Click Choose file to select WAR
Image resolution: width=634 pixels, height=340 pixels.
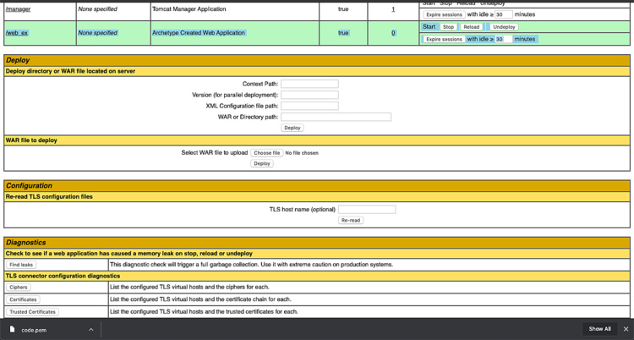pos(267,153)
